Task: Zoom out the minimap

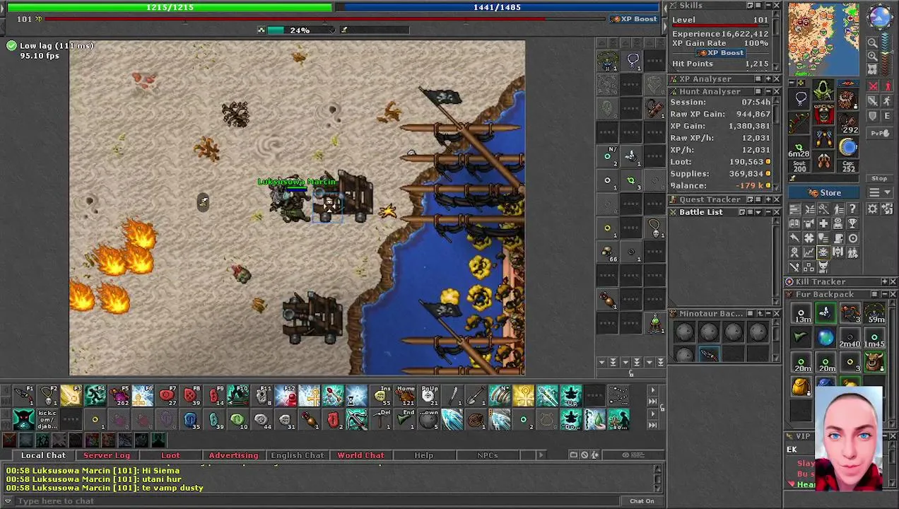Action: pyautogui.click(x=874, y=43)
